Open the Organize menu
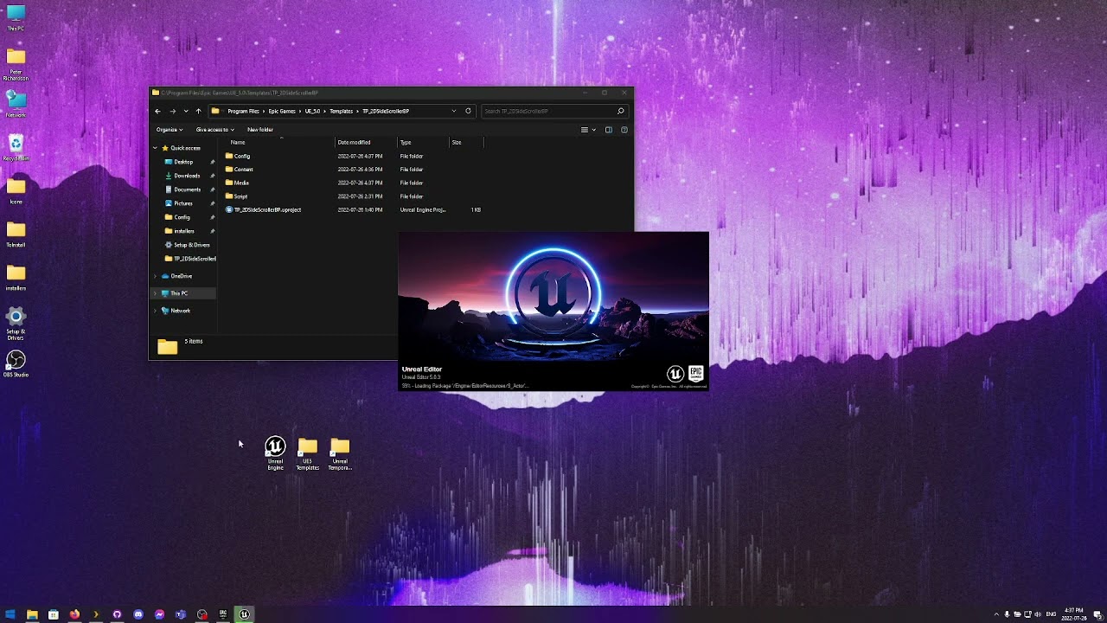 170,130
